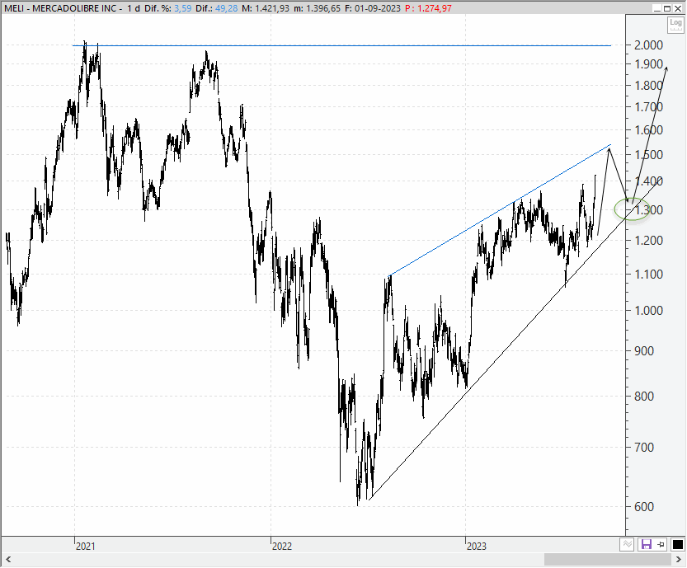Click the 1.200 price axis label
The image size is (687, 568).
[648, 240]
